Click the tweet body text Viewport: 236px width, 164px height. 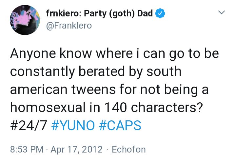tap(114, 90)
